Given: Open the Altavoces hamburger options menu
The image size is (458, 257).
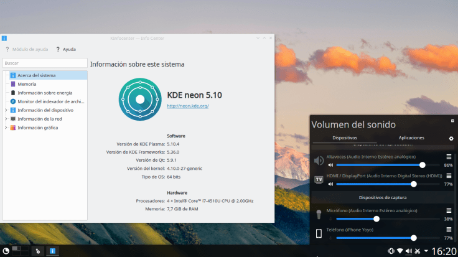Looking at the screenshot, I should click(449, 157).
